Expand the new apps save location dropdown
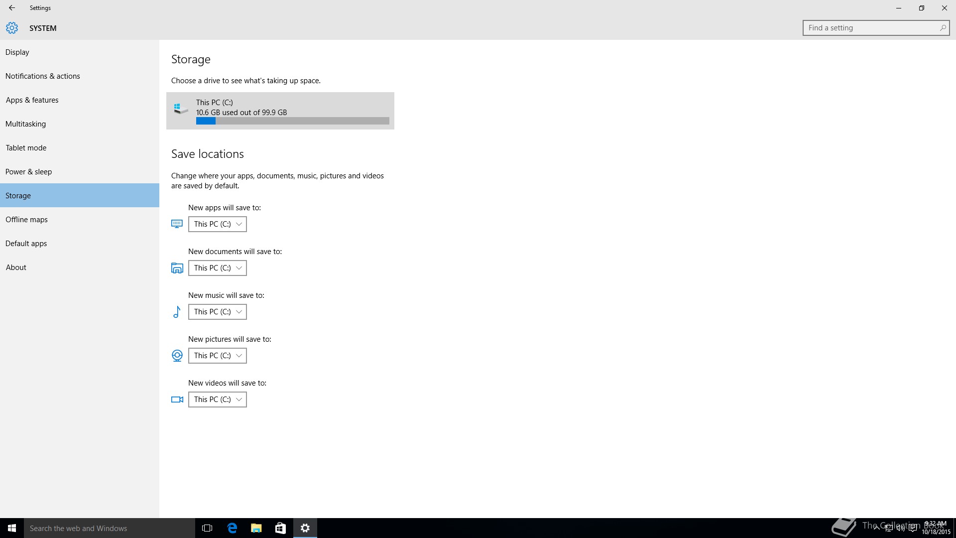The image size is (956, 538). (x=218, y=224)
